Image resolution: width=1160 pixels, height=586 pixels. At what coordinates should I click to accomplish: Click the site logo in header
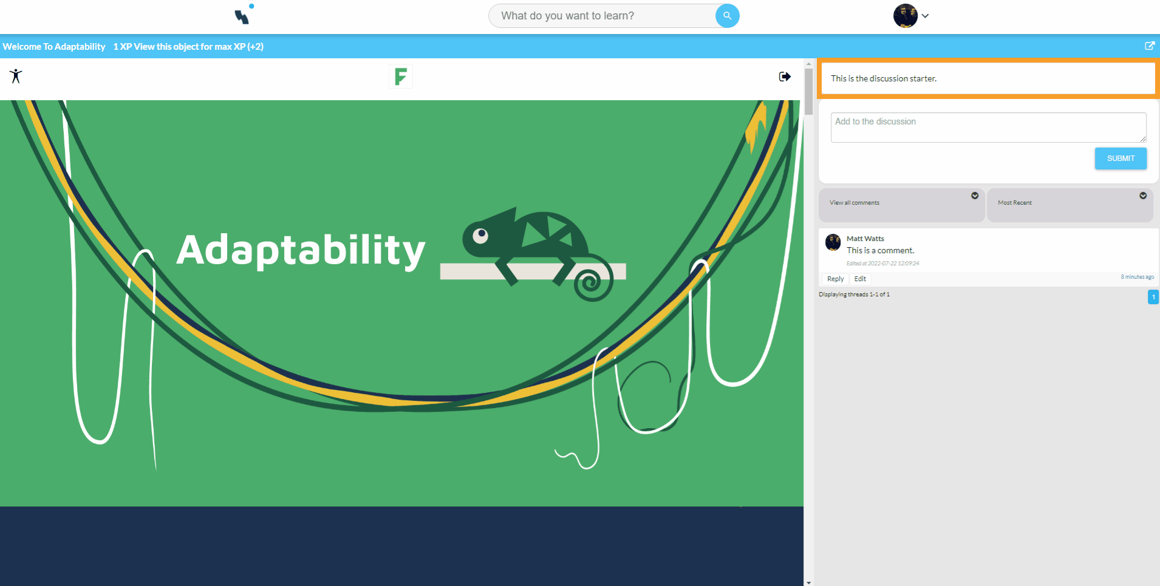click(x=244, y=15)
